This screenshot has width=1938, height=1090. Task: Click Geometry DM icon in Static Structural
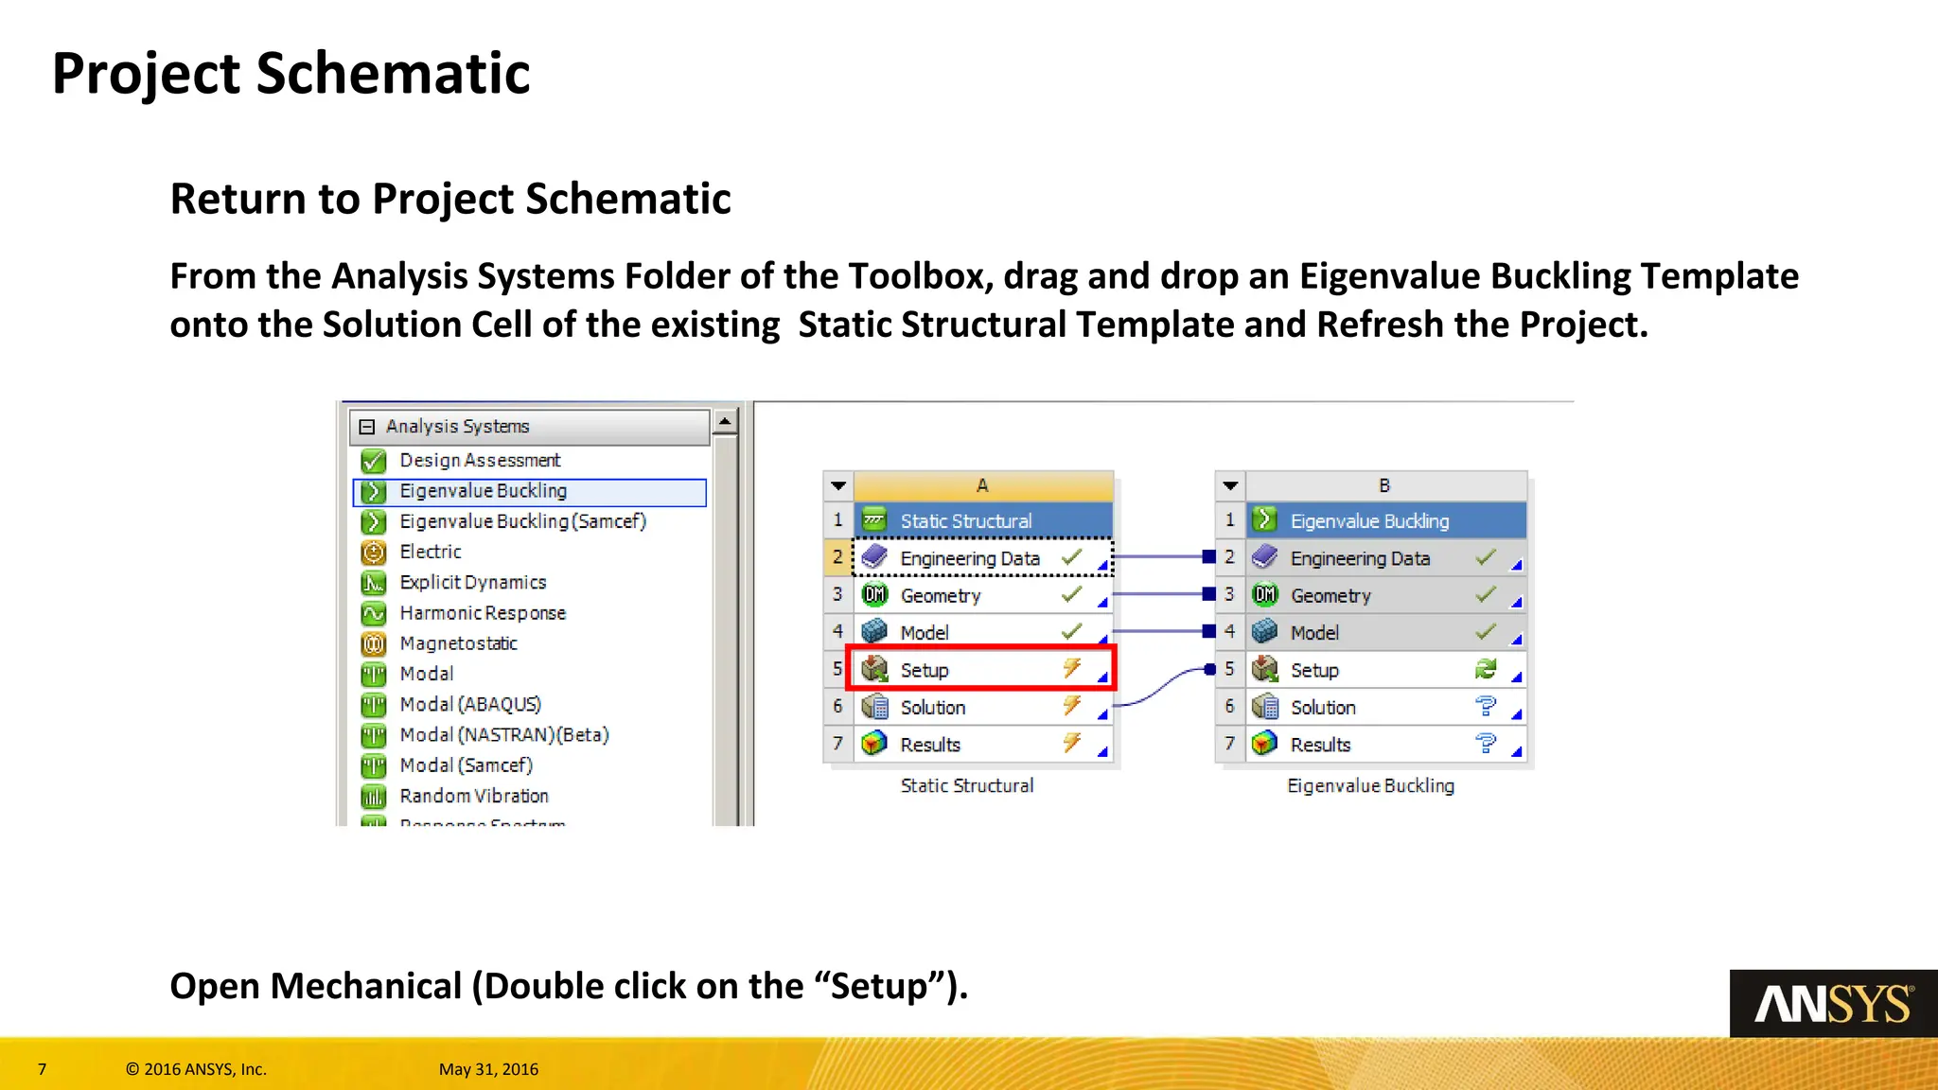[x=874, y=595]
